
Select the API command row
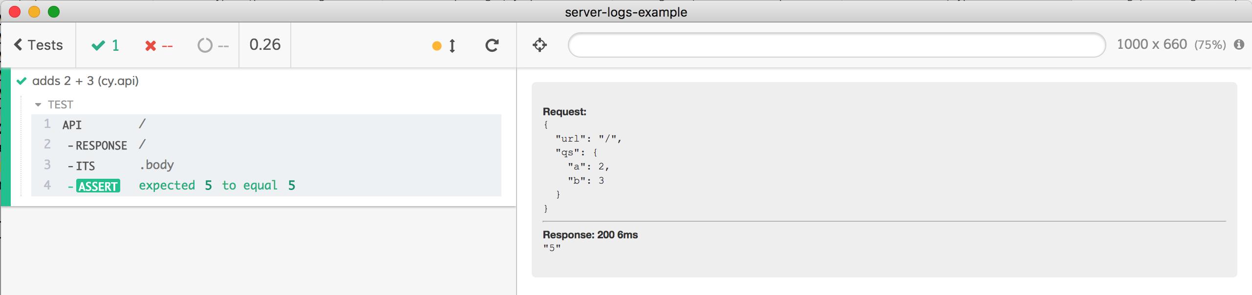pyautogui.click(x=266, y=125)
